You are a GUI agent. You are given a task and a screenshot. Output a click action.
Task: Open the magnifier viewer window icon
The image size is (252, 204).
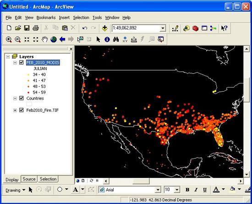click(160, 39)
